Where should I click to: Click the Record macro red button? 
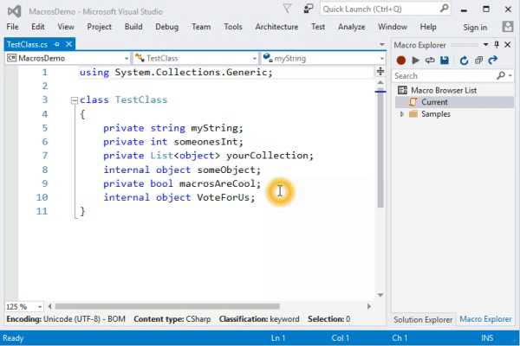pyautogui.click(x=401, y=61)
